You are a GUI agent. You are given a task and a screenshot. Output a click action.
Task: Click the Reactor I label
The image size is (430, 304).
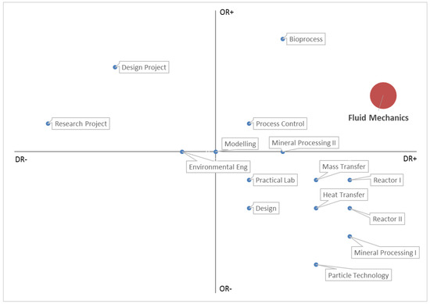point(387,180)
